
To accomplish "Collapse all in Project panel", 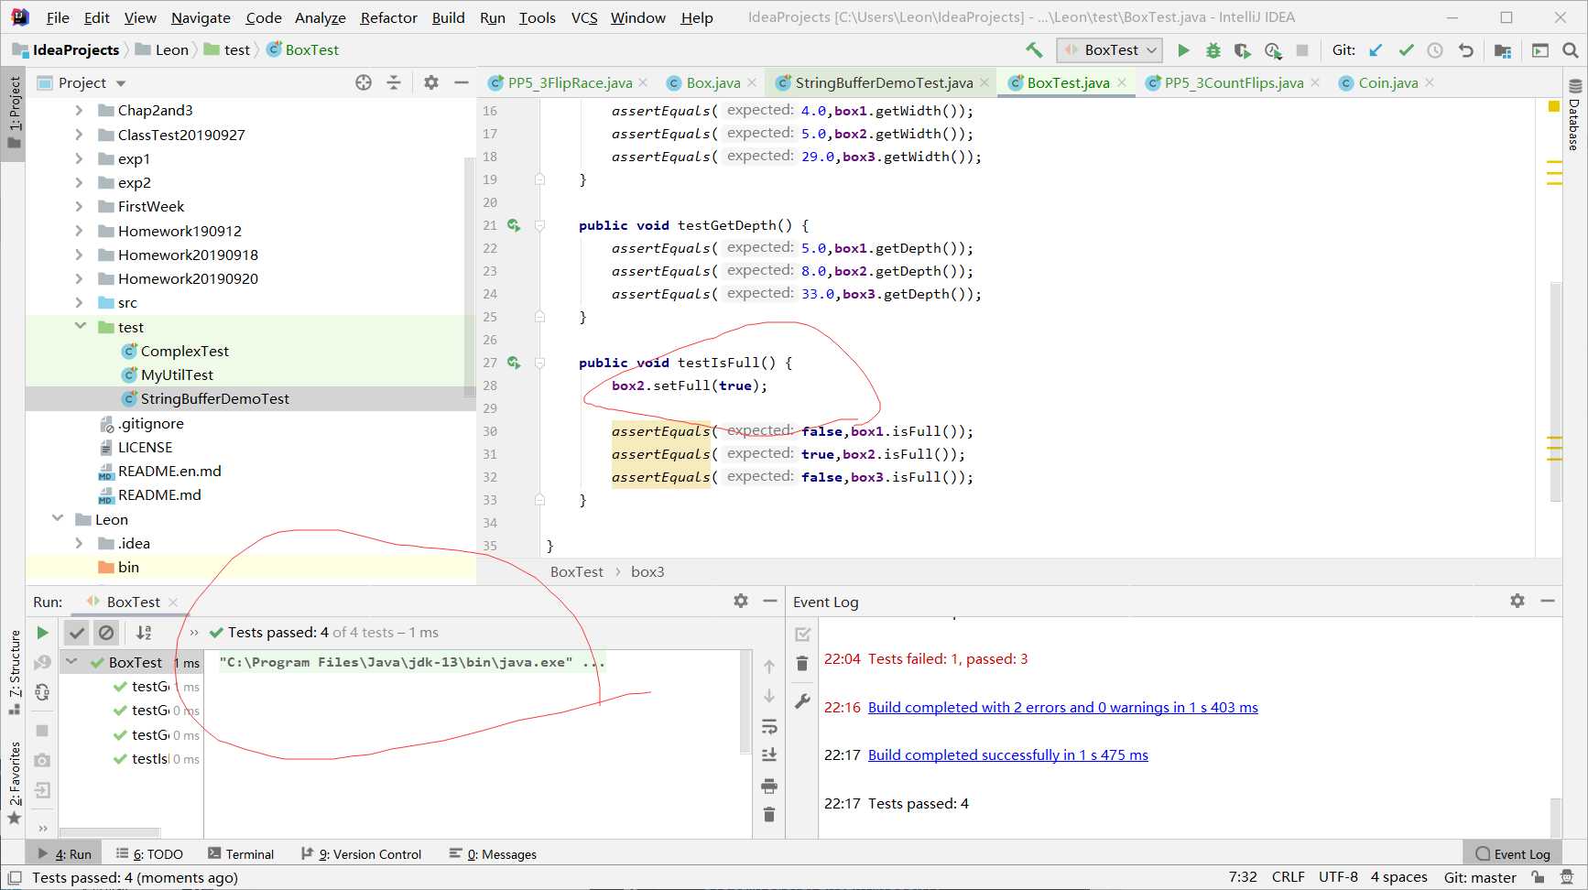I will (x=394, y=82).
